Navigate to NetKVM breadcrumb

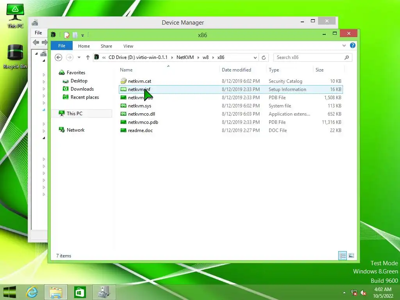(x=185, y=57)
